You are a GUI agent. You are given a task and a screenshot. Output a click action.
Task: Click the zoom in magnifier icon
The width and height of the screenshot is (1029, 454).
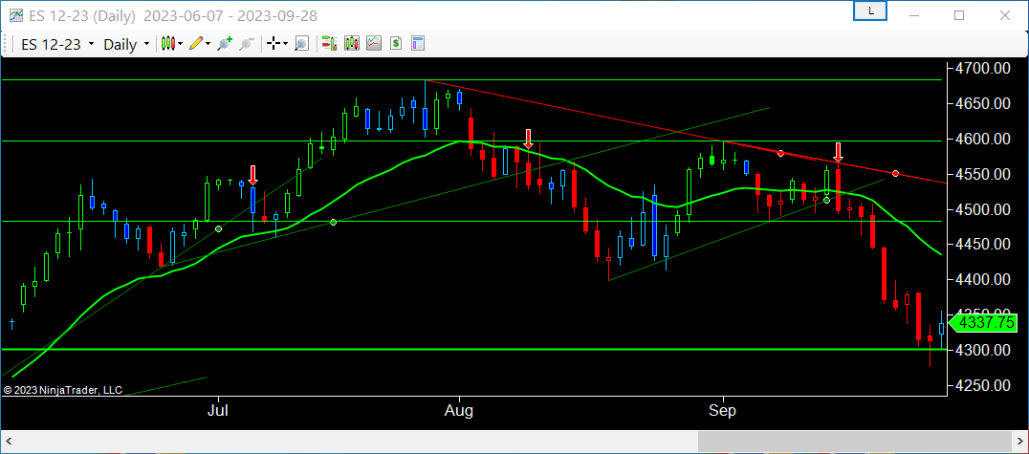(x=225, y=44)
